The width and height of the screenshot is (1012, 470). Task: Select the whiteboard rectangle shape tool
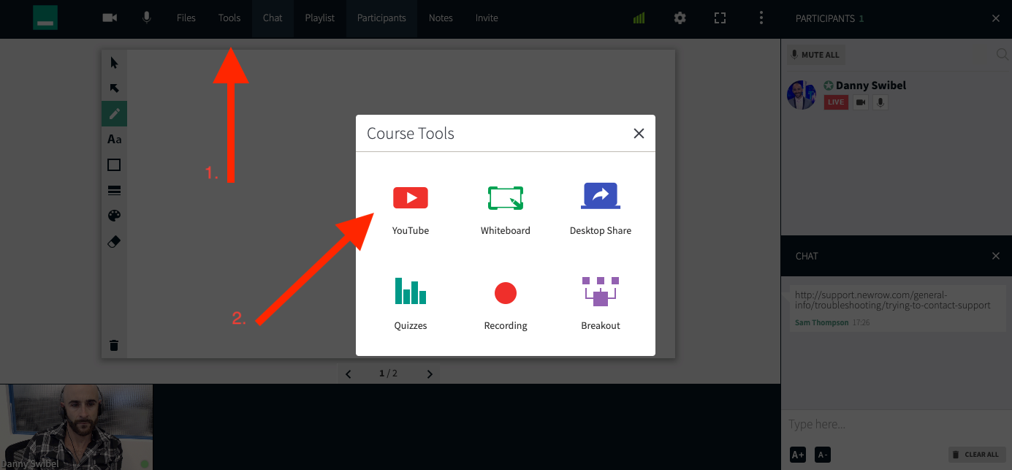pos(114,164)
